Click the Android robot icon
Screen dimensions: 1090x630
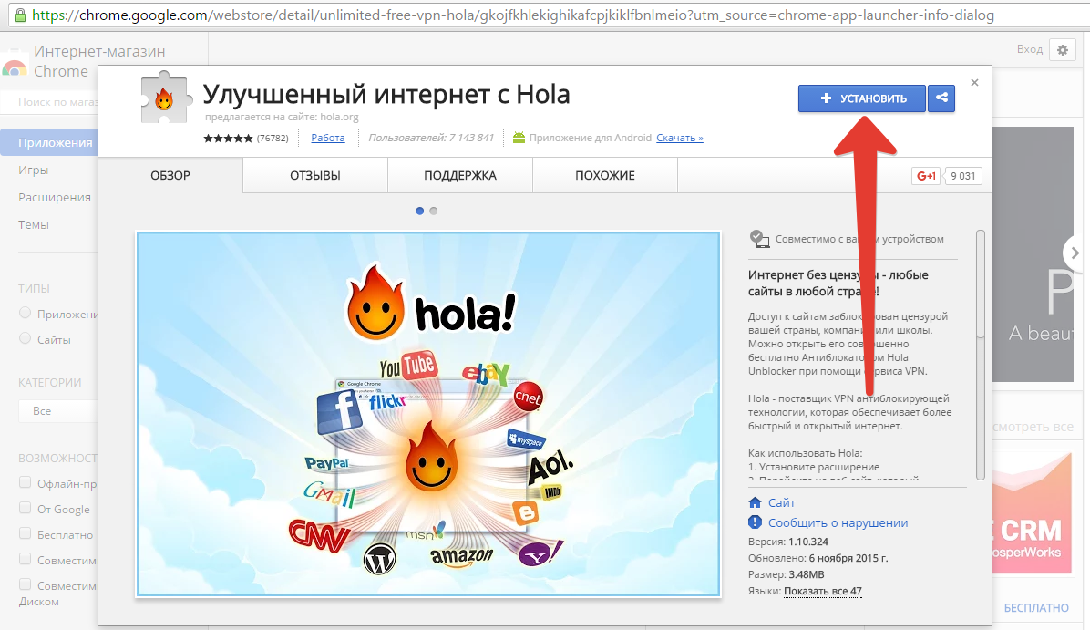(519, 138)
